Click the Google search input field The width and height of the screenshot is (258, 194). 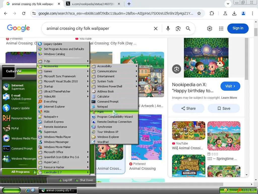click(x=99, y=29)
